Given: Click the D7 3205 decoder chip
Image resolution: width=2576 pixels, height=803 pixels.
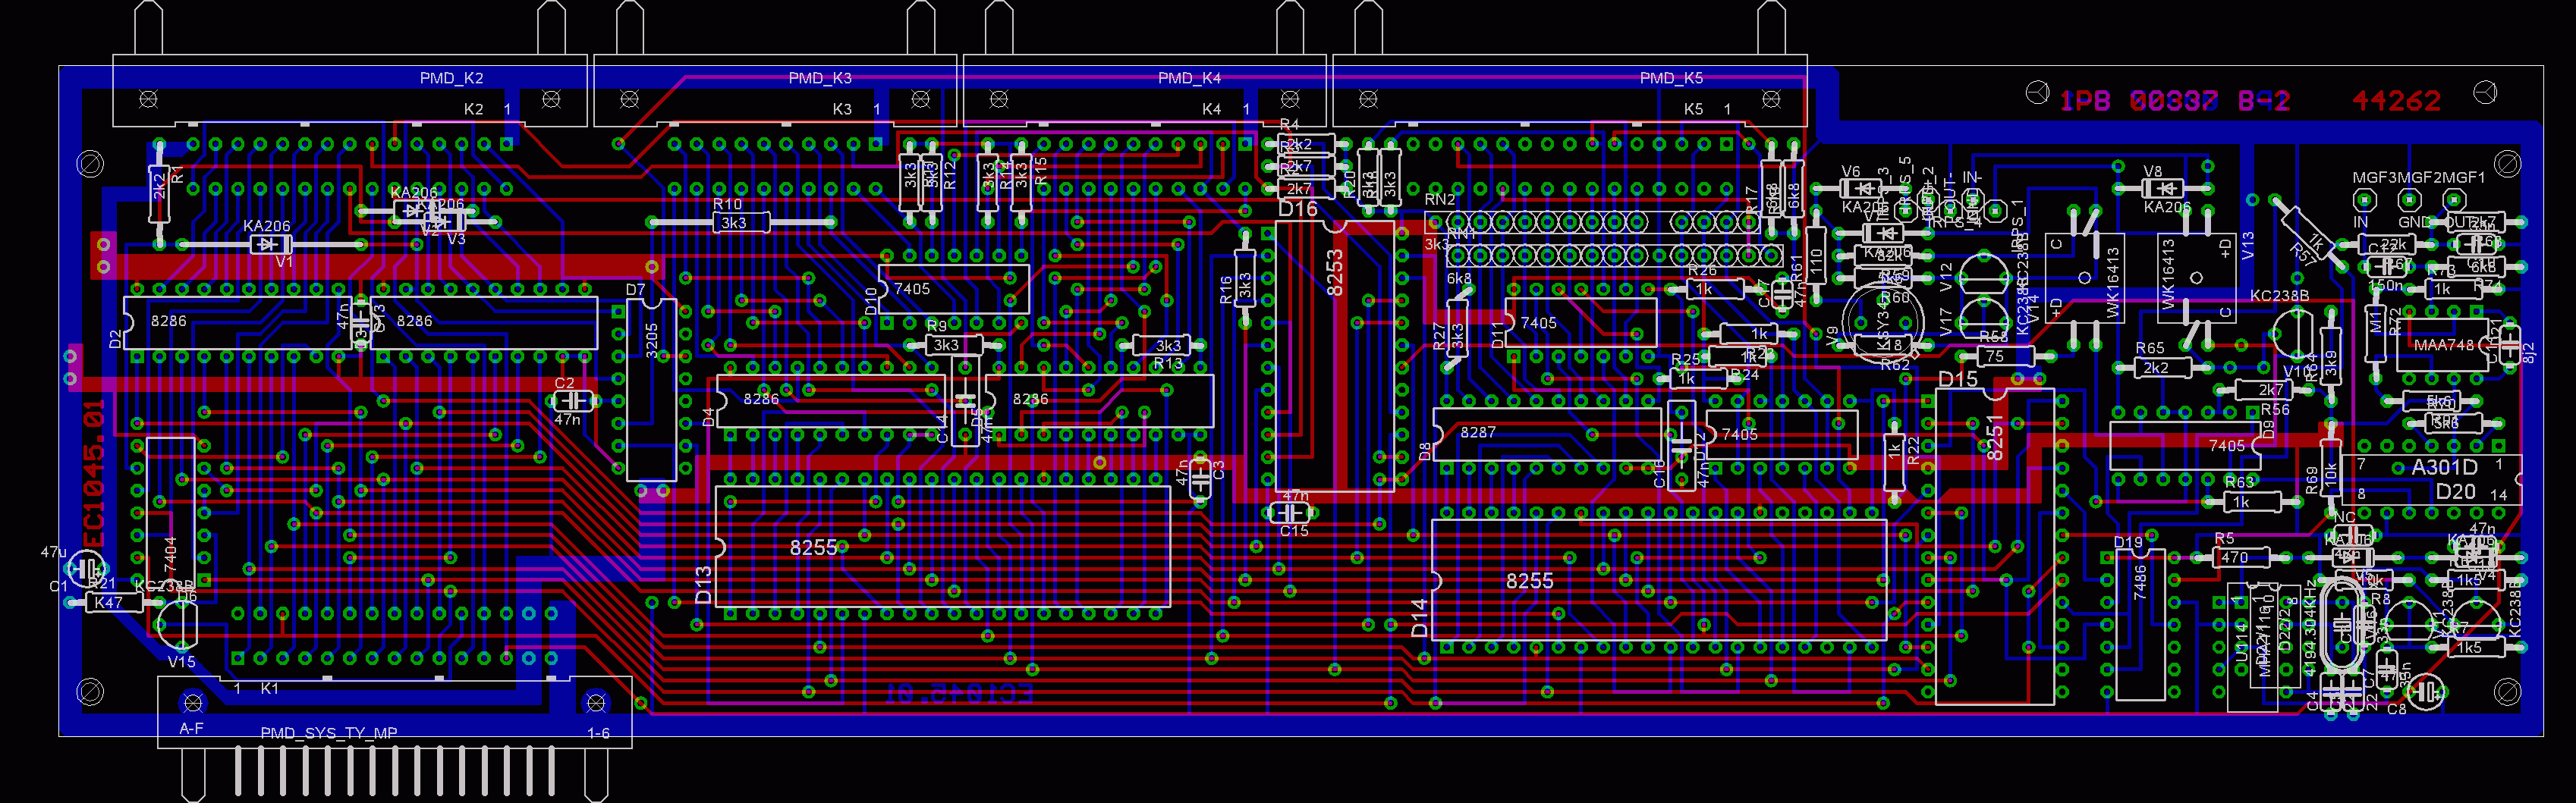Looking at the screenshot, I should [x=651, y=391].
